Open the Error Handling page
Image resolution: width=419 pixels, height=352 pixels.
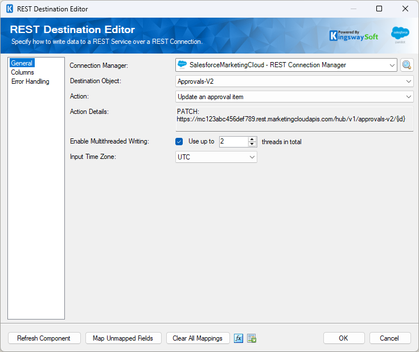click(30, 81)
